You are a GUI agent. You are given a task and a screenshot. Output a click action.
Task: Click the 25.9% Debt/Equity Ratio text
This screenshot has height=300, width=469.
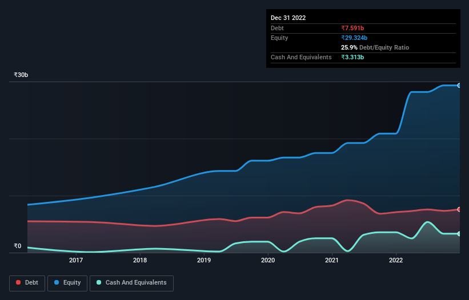point(375,47)
